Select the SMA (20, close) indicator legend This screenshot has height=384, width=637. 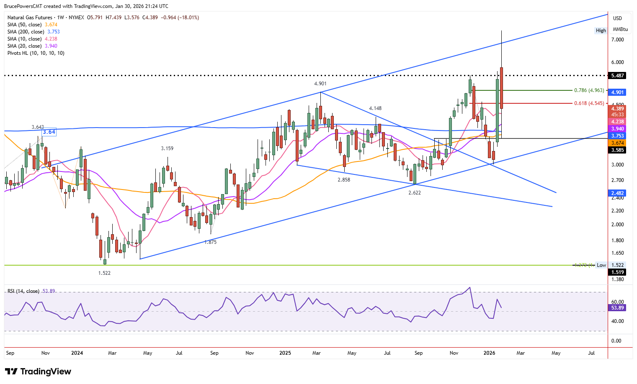pyautogui.click(x=24, y=46)
